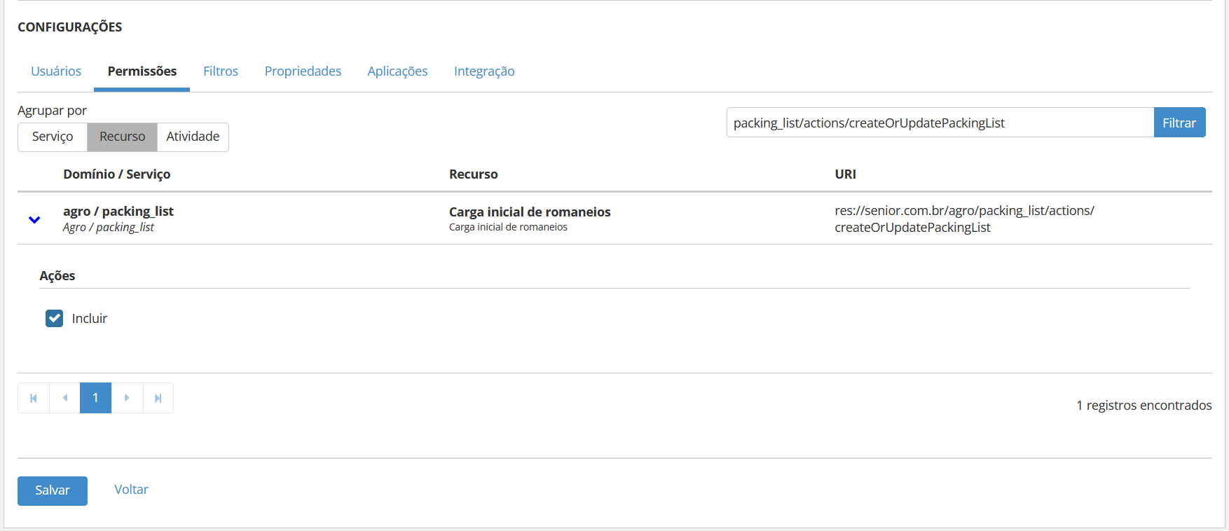Jump to last page of results
This screenshot has width=1229, height=531.
pos(158,398)
